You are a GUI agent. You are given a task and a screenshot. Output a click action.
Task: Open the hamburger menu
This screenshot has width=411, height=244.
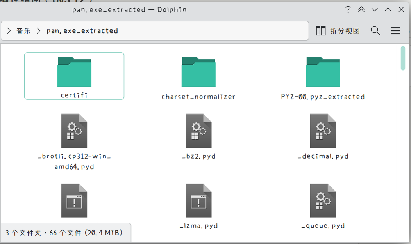click(395, 31)
